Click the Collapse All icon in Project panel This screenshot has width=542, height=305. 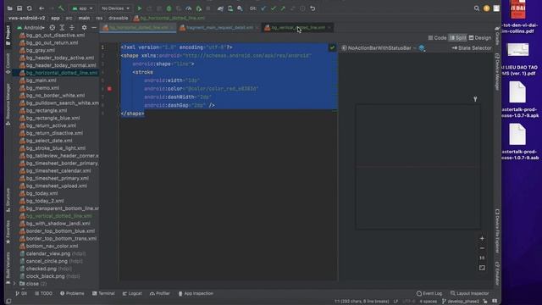coord(72,27)
